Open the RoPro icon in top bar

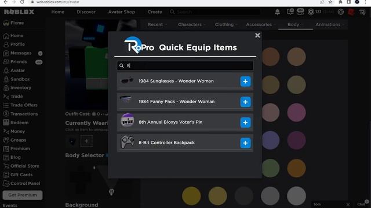pyautogui.click(x=362, y=12)
